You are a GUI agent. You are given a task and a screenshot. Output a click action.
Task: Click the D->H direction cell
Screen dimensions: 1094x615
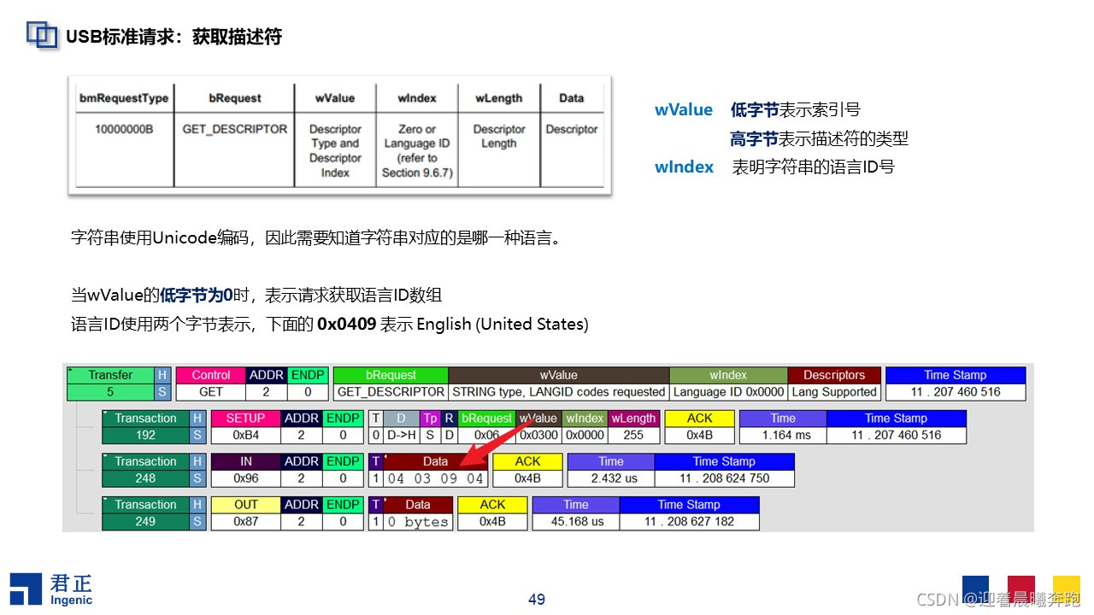[x=401, y=435]
